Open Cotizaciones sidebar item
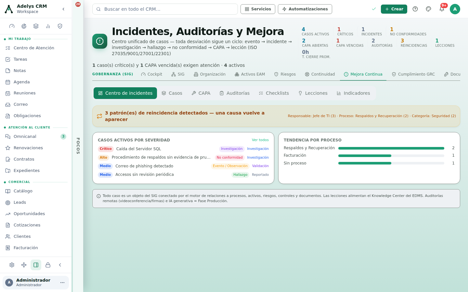This screenshot has height=292, width=468. click(x=36, y=225)
